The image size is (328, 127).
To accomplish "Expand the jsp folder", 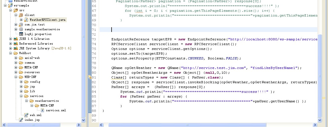I will pos(21,86).
